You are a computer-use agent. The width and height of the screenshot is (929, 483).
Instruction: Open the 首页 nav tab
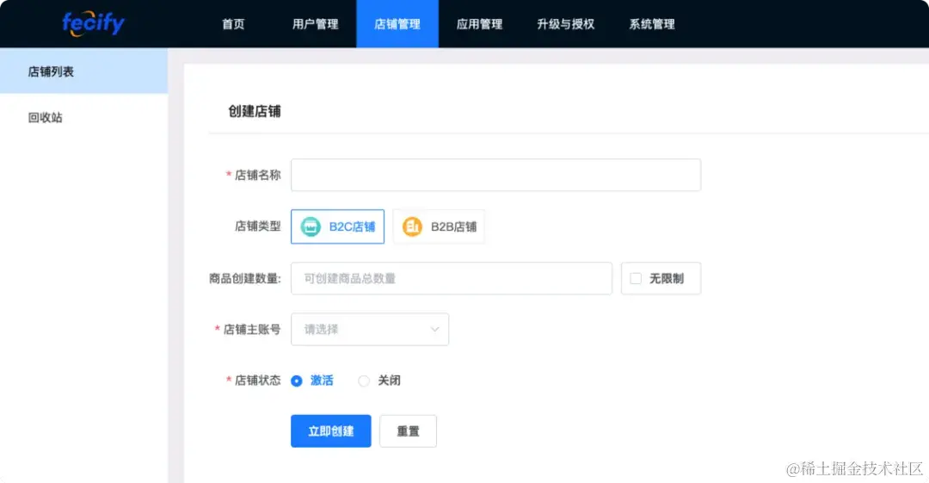coord(233,24)
